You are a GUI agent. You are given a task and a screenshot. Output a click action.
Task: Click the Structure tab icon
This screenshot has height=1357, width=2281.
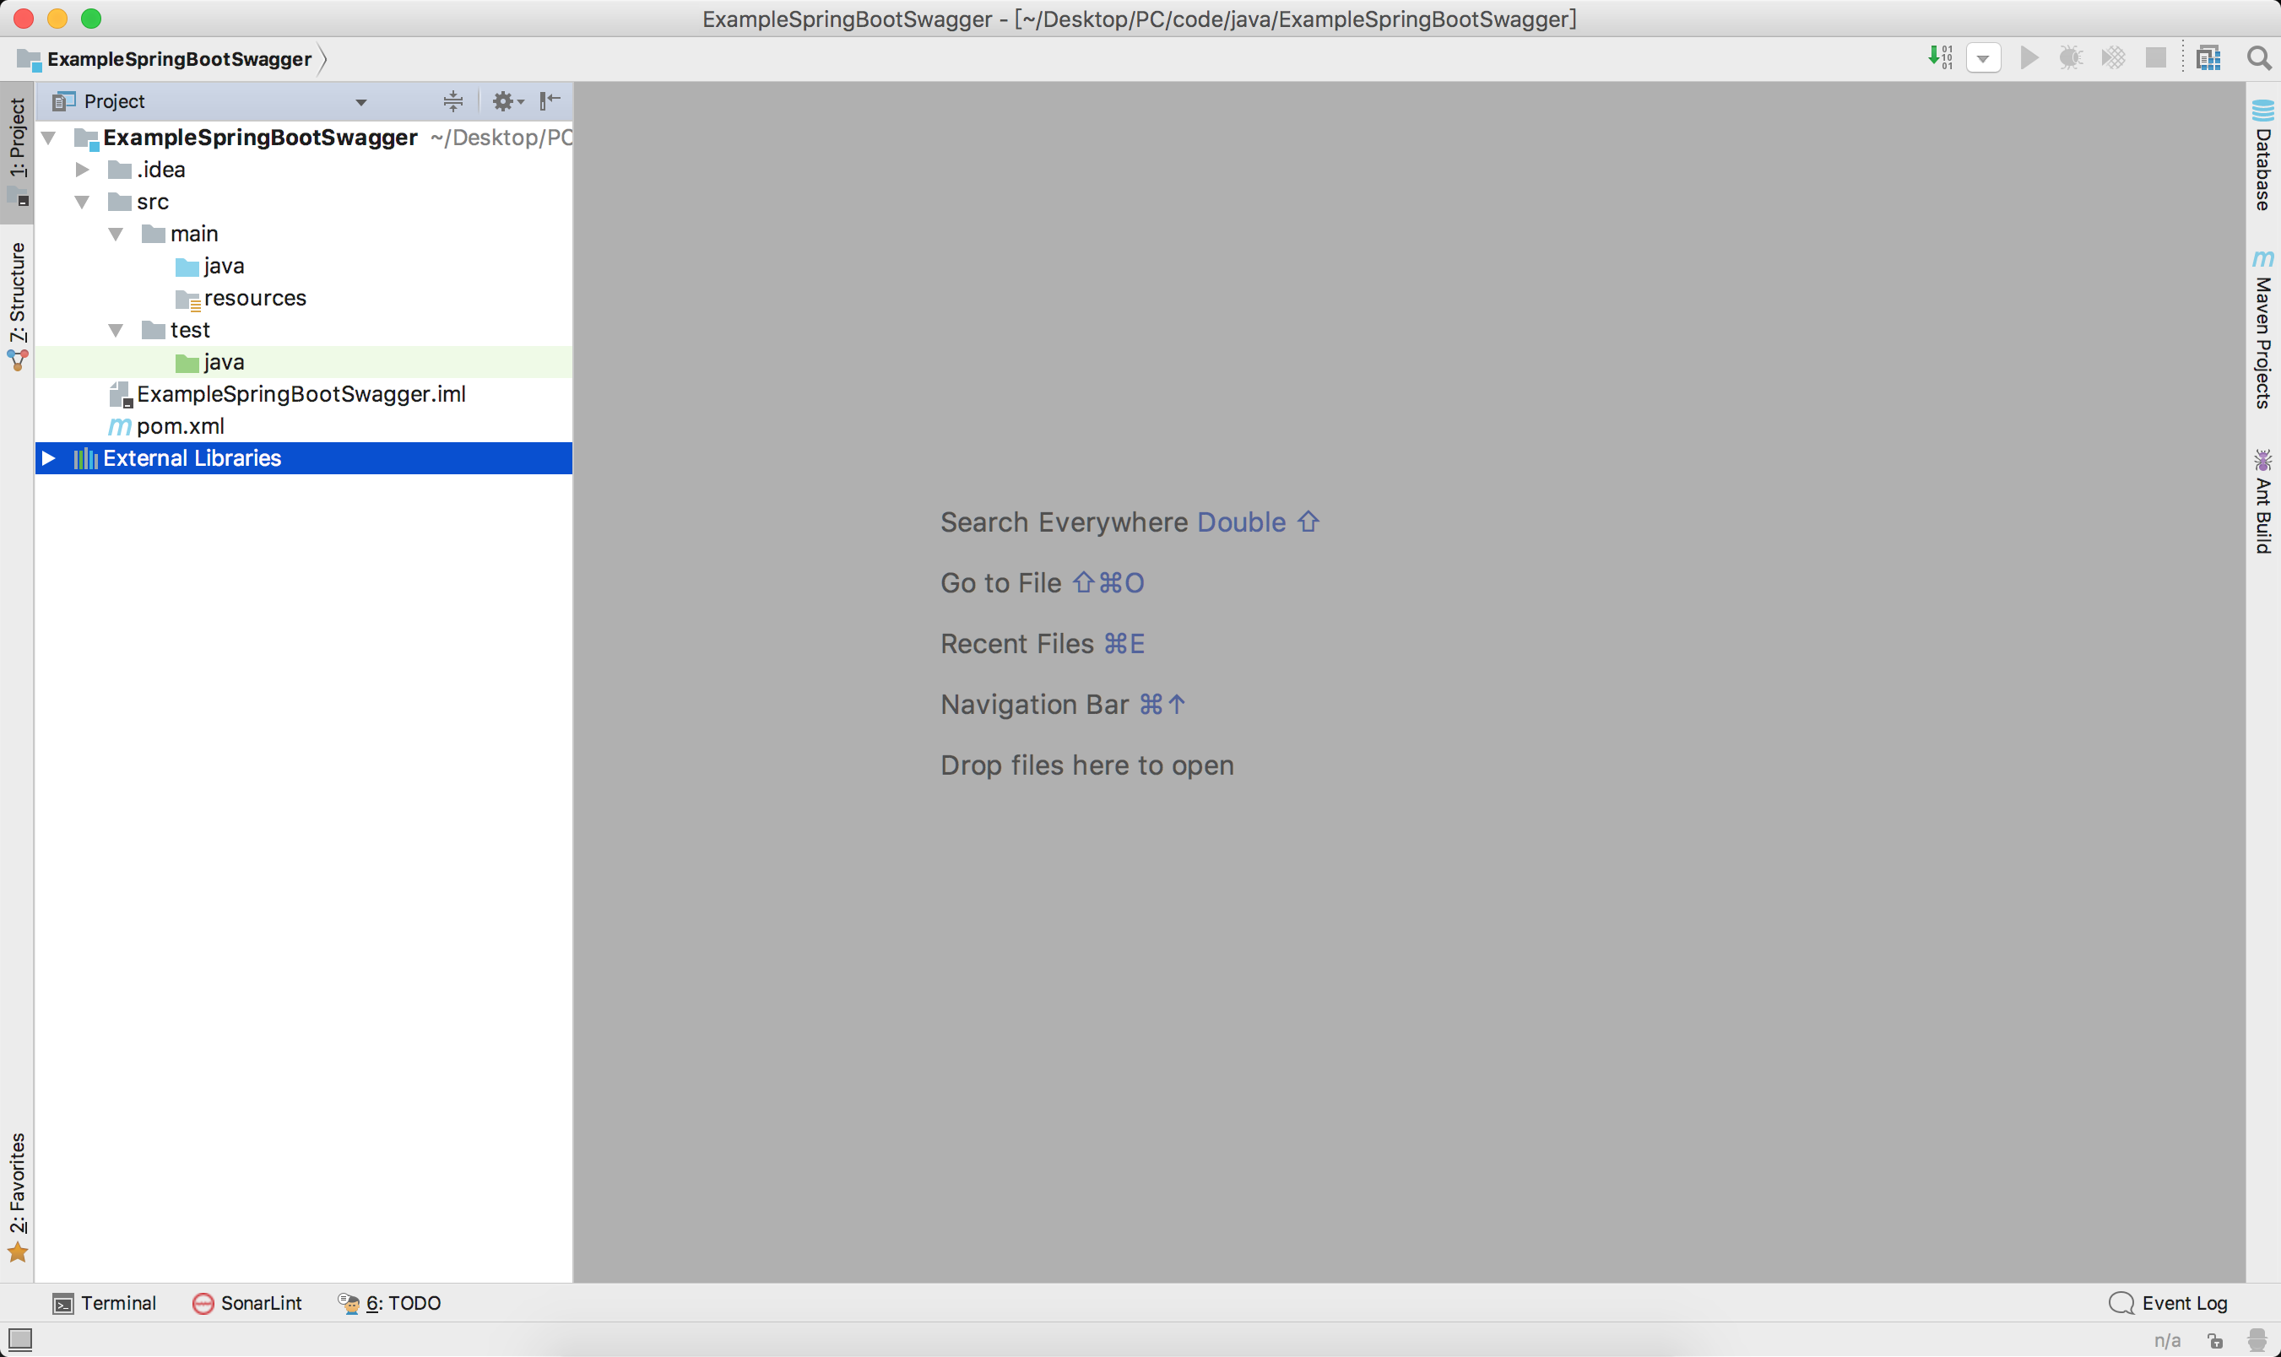click(x=18, y=360)
